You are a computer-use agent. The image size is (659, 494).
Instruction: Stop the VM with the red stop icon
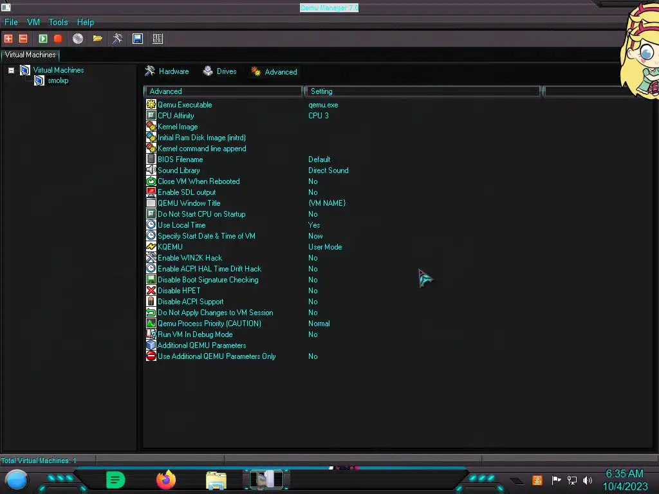tap(58, 39)
